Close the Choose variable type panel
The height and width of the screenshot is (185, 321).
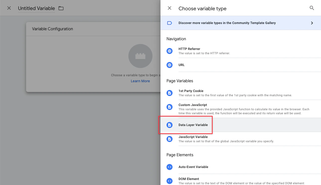[x=170, y=8]
